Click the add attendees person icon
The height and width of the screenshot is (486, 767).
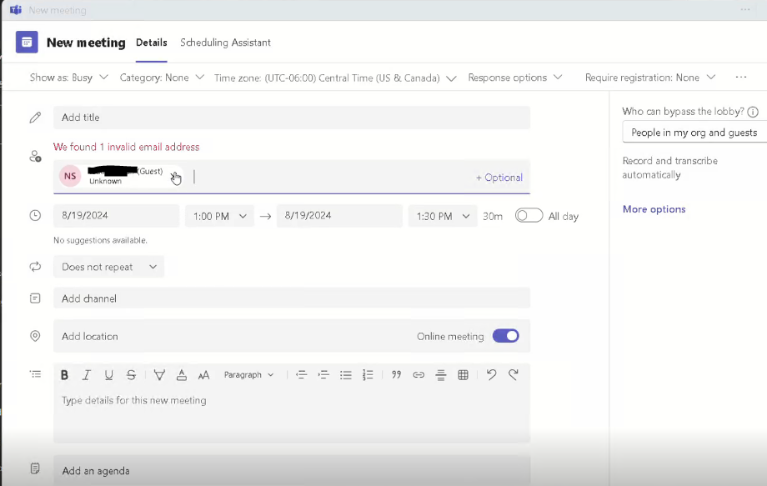(x=35, y=157)
